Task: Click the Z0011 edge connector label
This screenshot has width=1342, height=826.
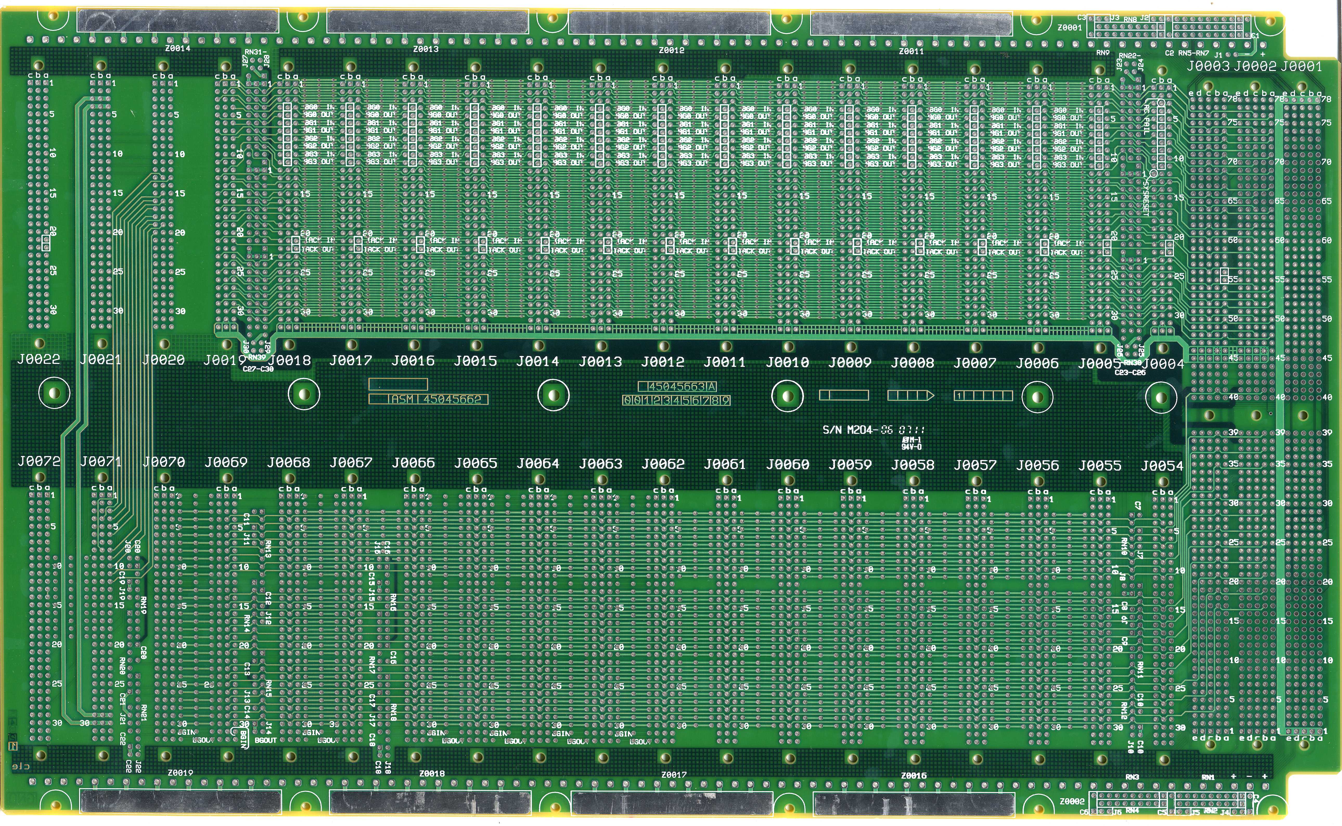Action: click(911, 51)
